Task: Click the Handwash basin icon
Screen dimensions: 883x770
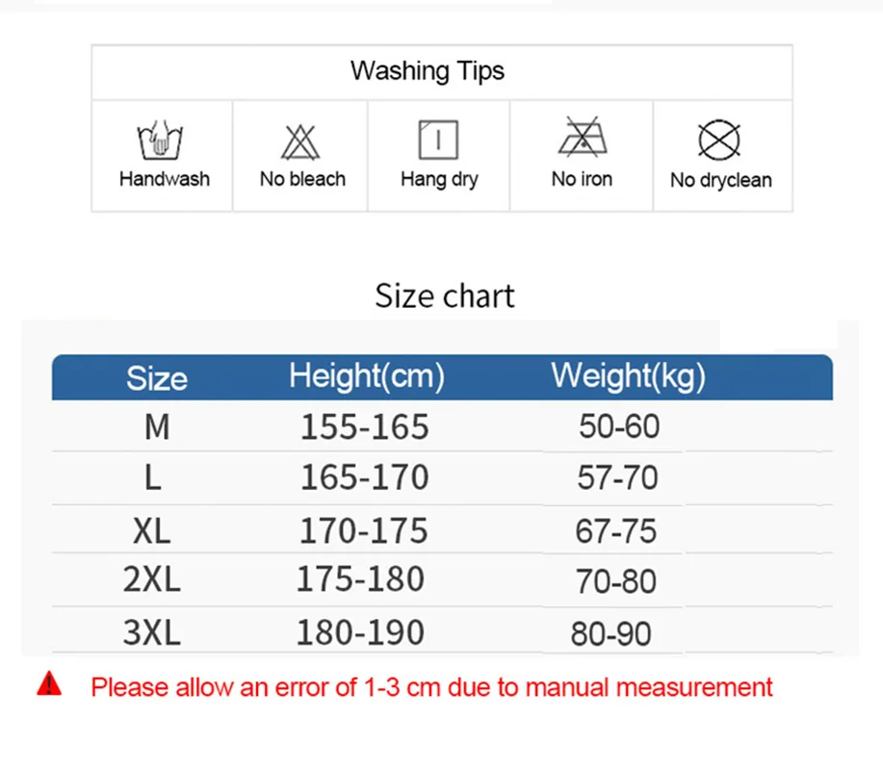Action: click(162, 141)
